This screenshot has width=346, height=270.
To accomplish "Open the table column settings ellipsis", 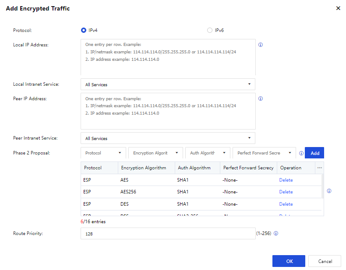I will [x=319, y=168].
